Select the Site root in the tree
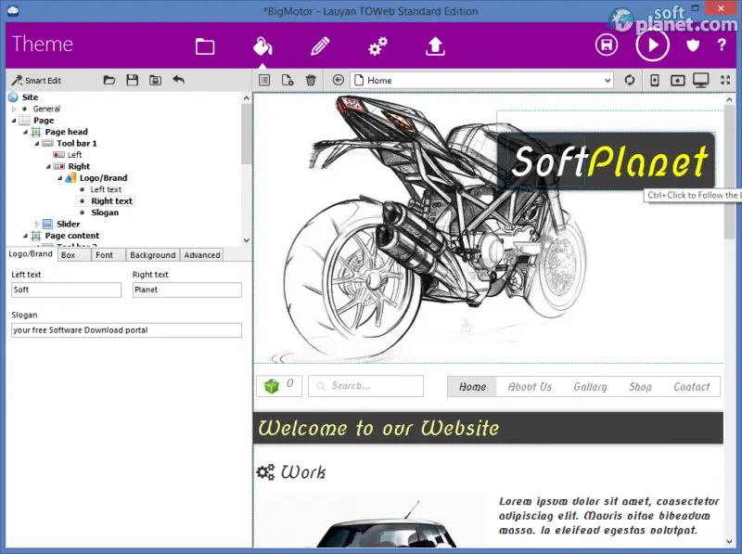742x554 pixels. (x=30, y=97)
